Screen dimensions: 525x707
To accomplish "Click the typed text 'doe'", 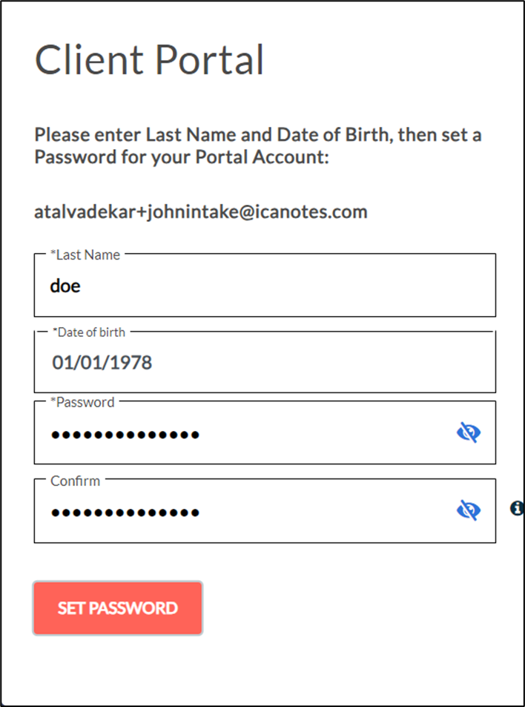I will click(x=65, y=286).
